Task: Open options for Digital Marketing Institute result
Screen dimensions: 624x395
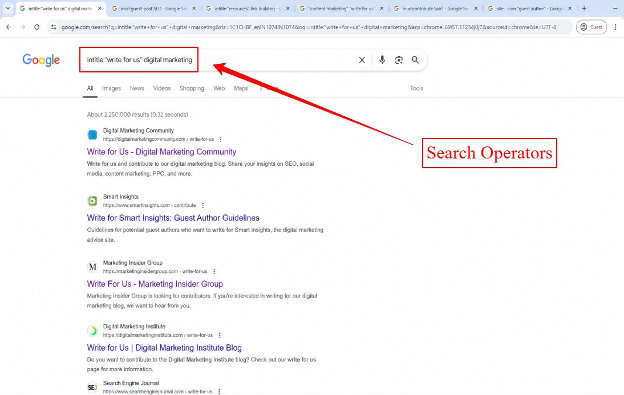Action: click(220, 335)
